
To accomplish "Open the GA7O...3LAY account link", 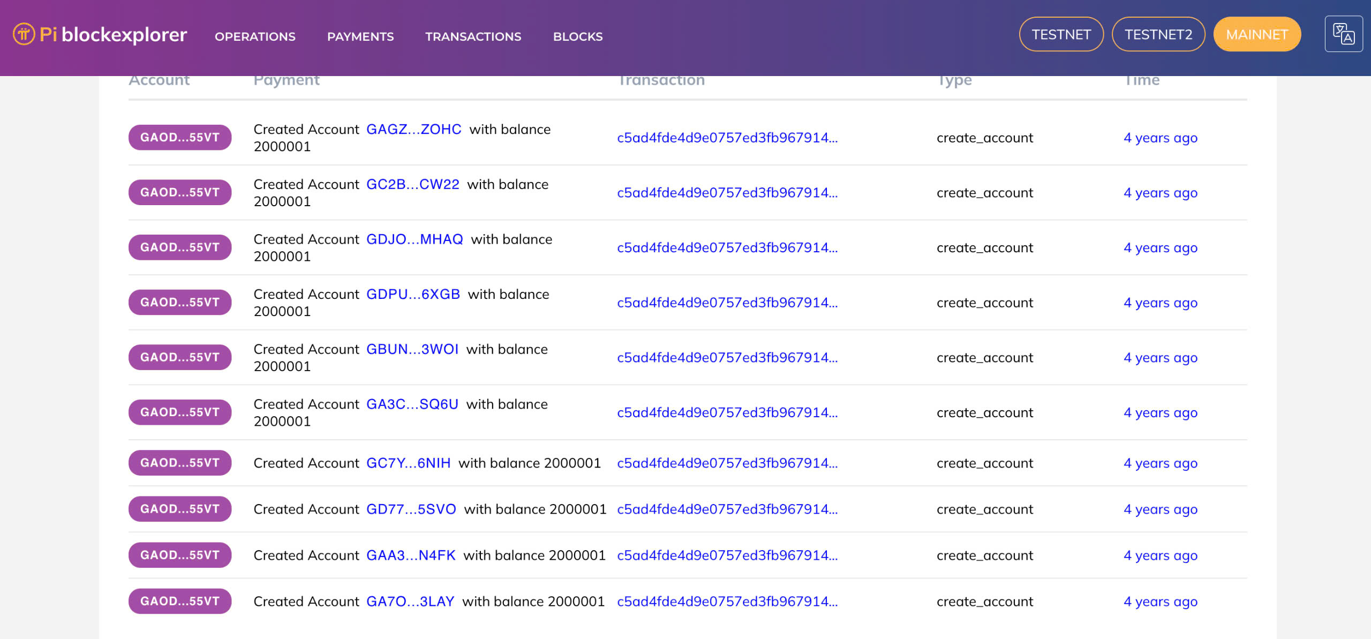I will [410, 602].
